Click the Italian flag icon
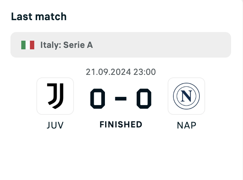This screenshot has width=243, height=180. click(28, 45)
